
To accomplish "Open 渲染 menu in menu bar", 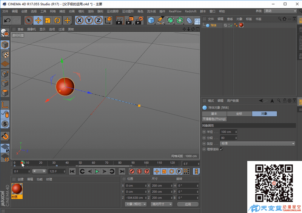I will [91, 11].
